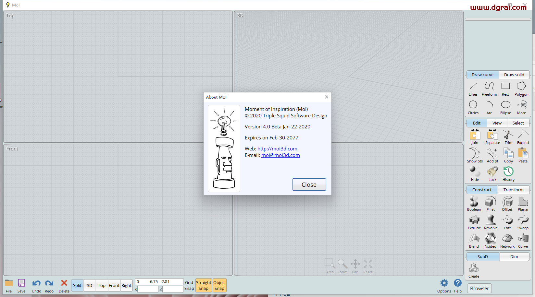Switch viewport to Top view

102,285
